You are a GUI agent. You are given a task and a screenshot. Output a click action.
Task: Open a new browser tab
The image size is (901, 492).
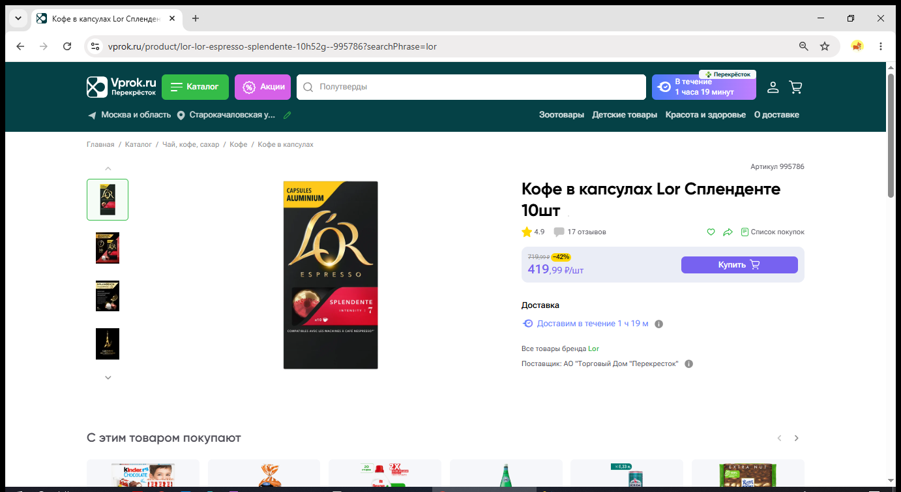196,18
